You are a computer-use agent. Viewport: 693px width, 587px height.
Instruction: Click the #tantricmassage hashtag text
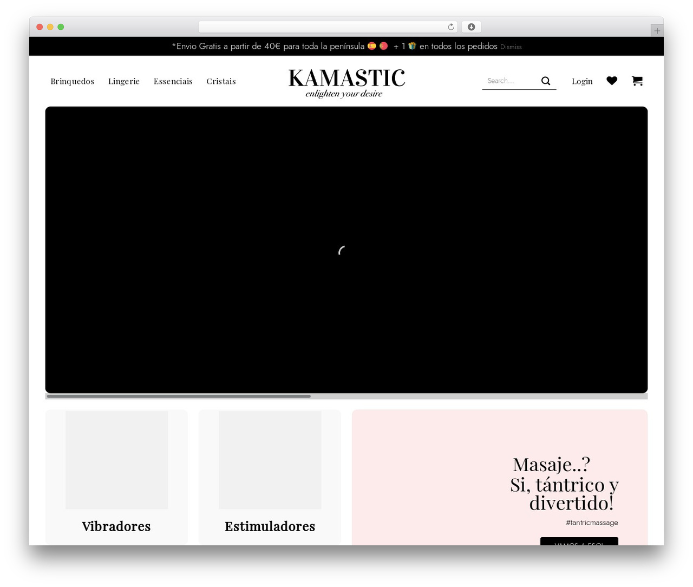pyautogui.click(x=592, y=523)
